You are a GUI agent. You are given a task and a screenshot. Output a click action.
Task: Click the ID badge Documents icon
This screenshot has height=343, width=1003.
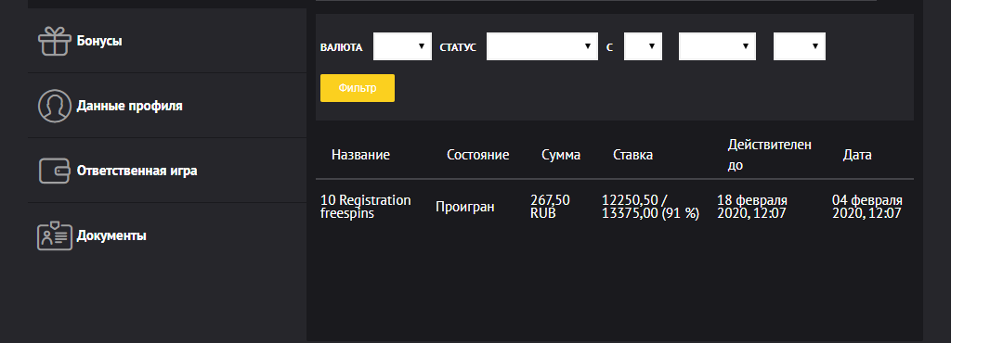click(x=55, y=235)
